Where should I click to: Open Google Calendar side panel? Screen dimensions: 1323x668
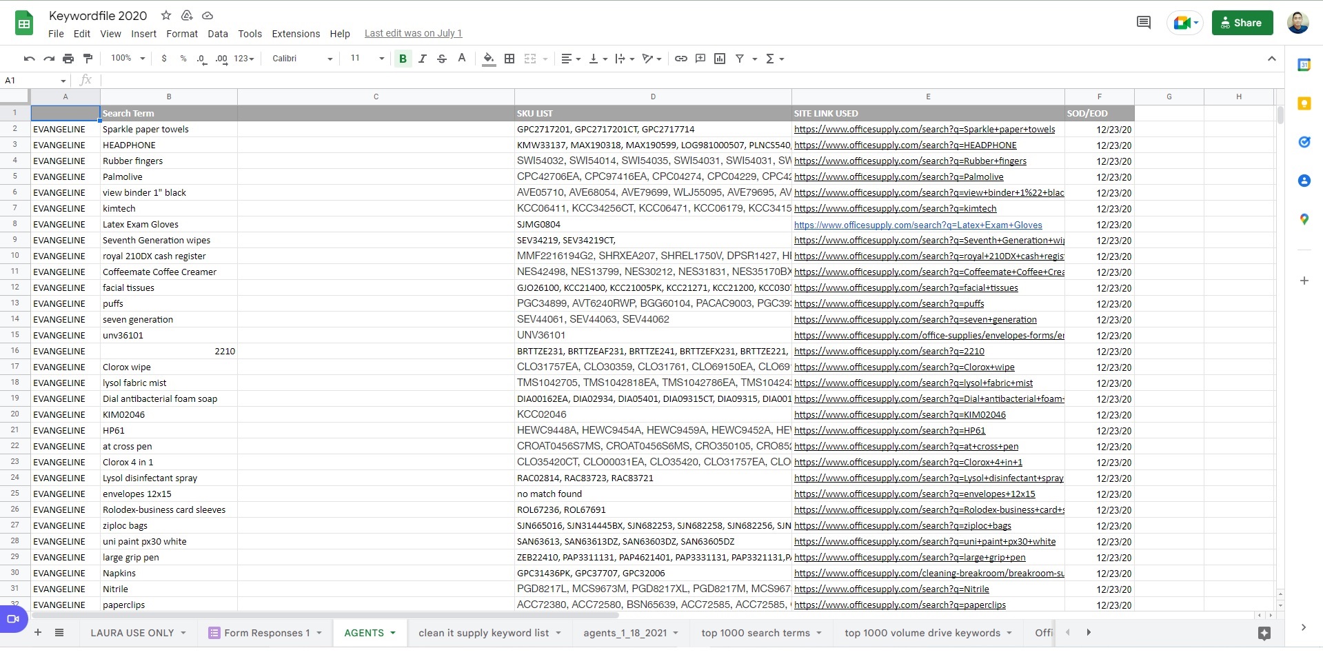coord(1304,65)
